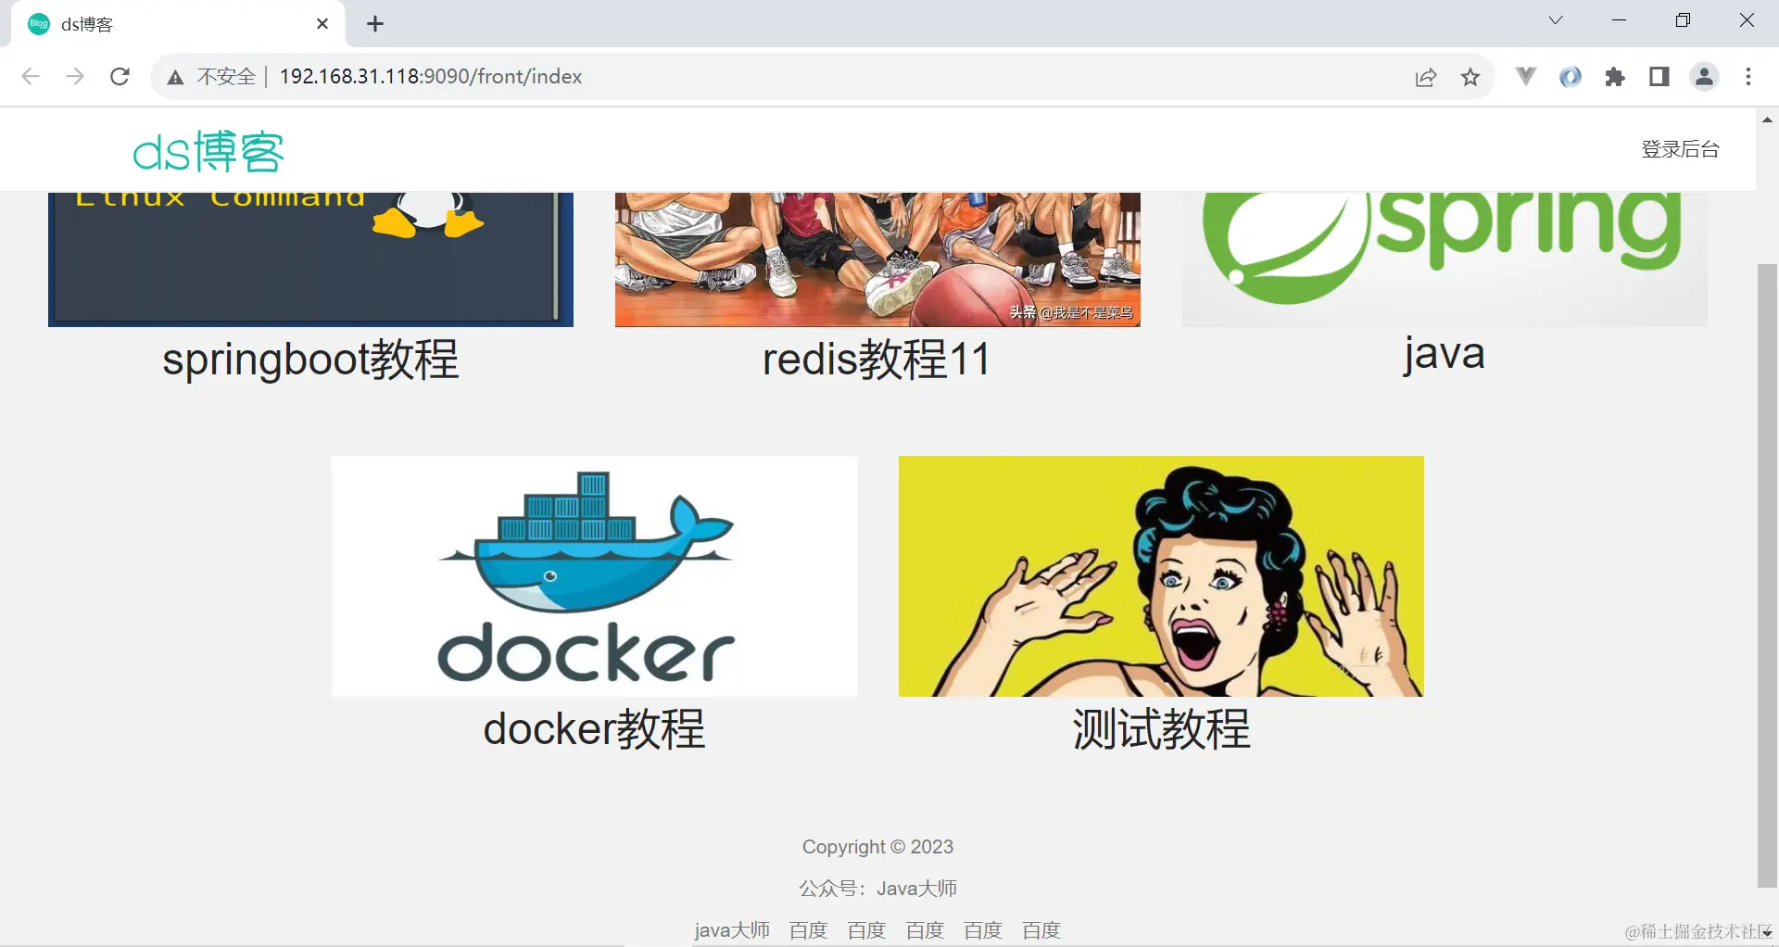
Task: Reload the current page
Action: pos(120,77)
